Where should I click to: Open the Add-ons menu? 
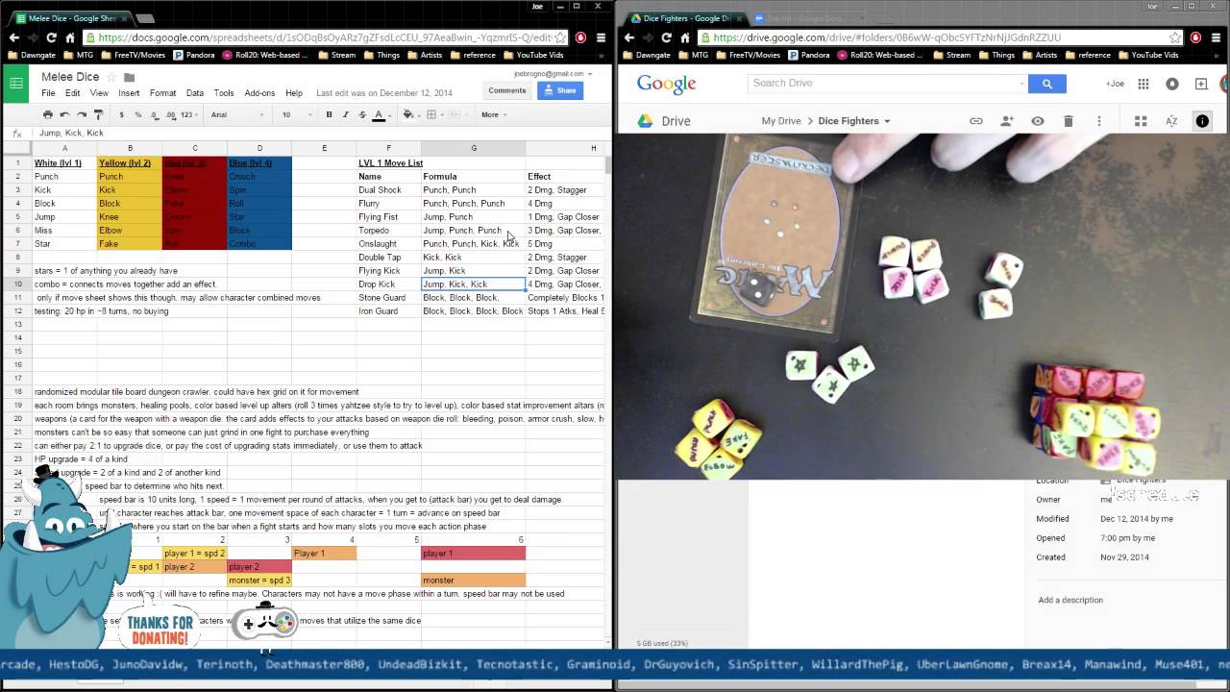[x=259, y=93]
